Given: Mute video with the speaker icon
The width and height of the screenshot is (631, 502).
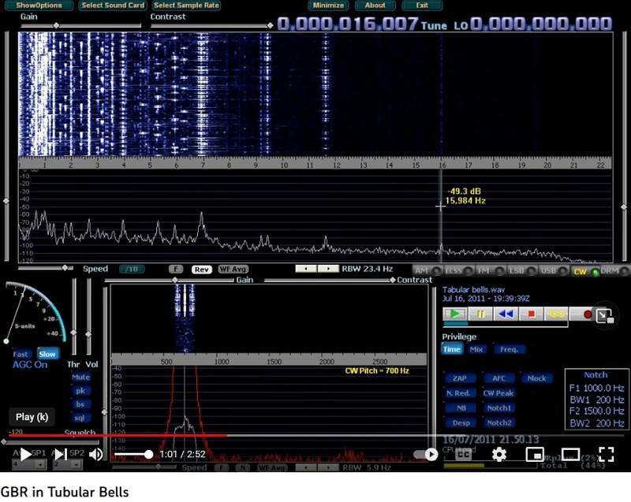Looking at the screenshot, I should 95,454.
